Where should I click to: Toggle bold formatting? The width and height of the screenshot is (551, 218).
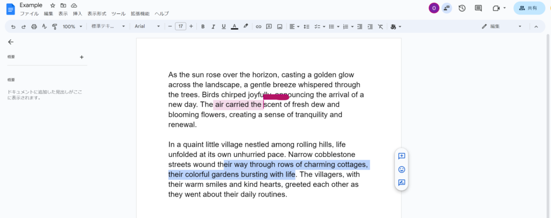click(x=203, y=26)
